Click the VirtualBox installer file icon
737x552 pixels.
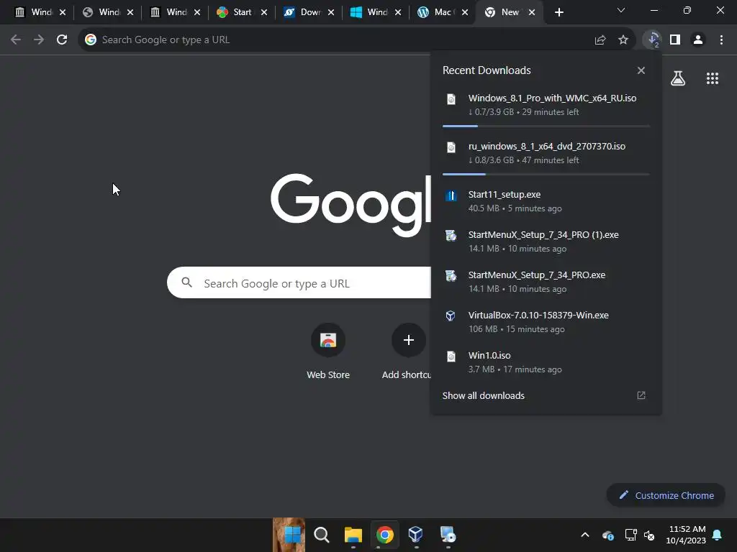point(451,316)
